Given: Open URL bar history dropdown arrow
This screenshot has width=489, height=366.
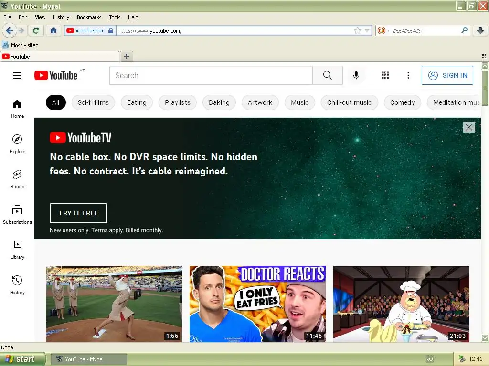Looking at the screenshot, I should coord(367,30).
